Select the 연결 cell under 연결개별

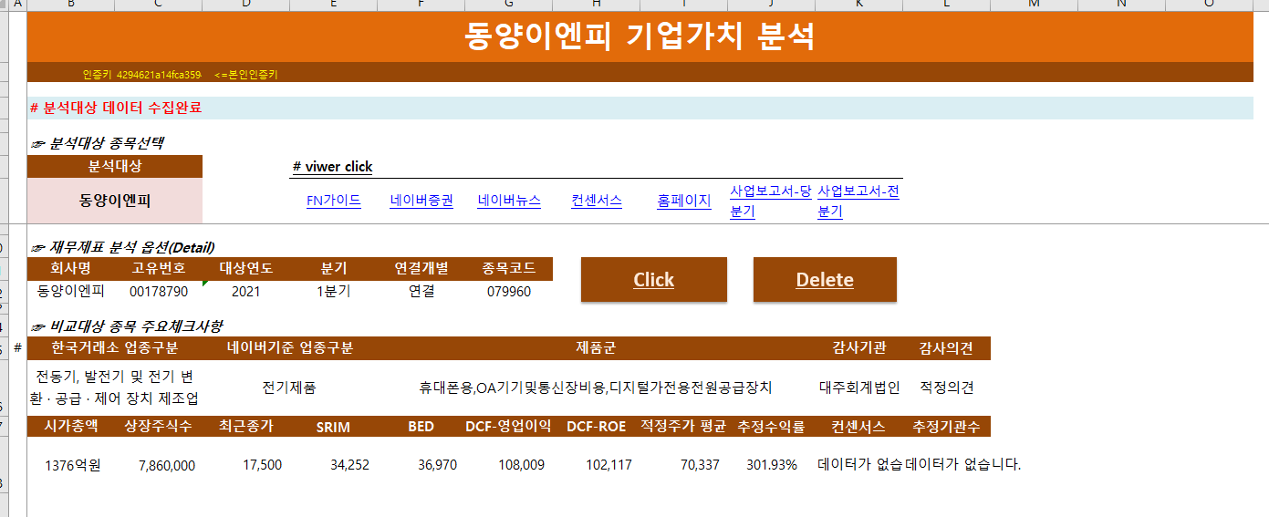click(421, 292)
